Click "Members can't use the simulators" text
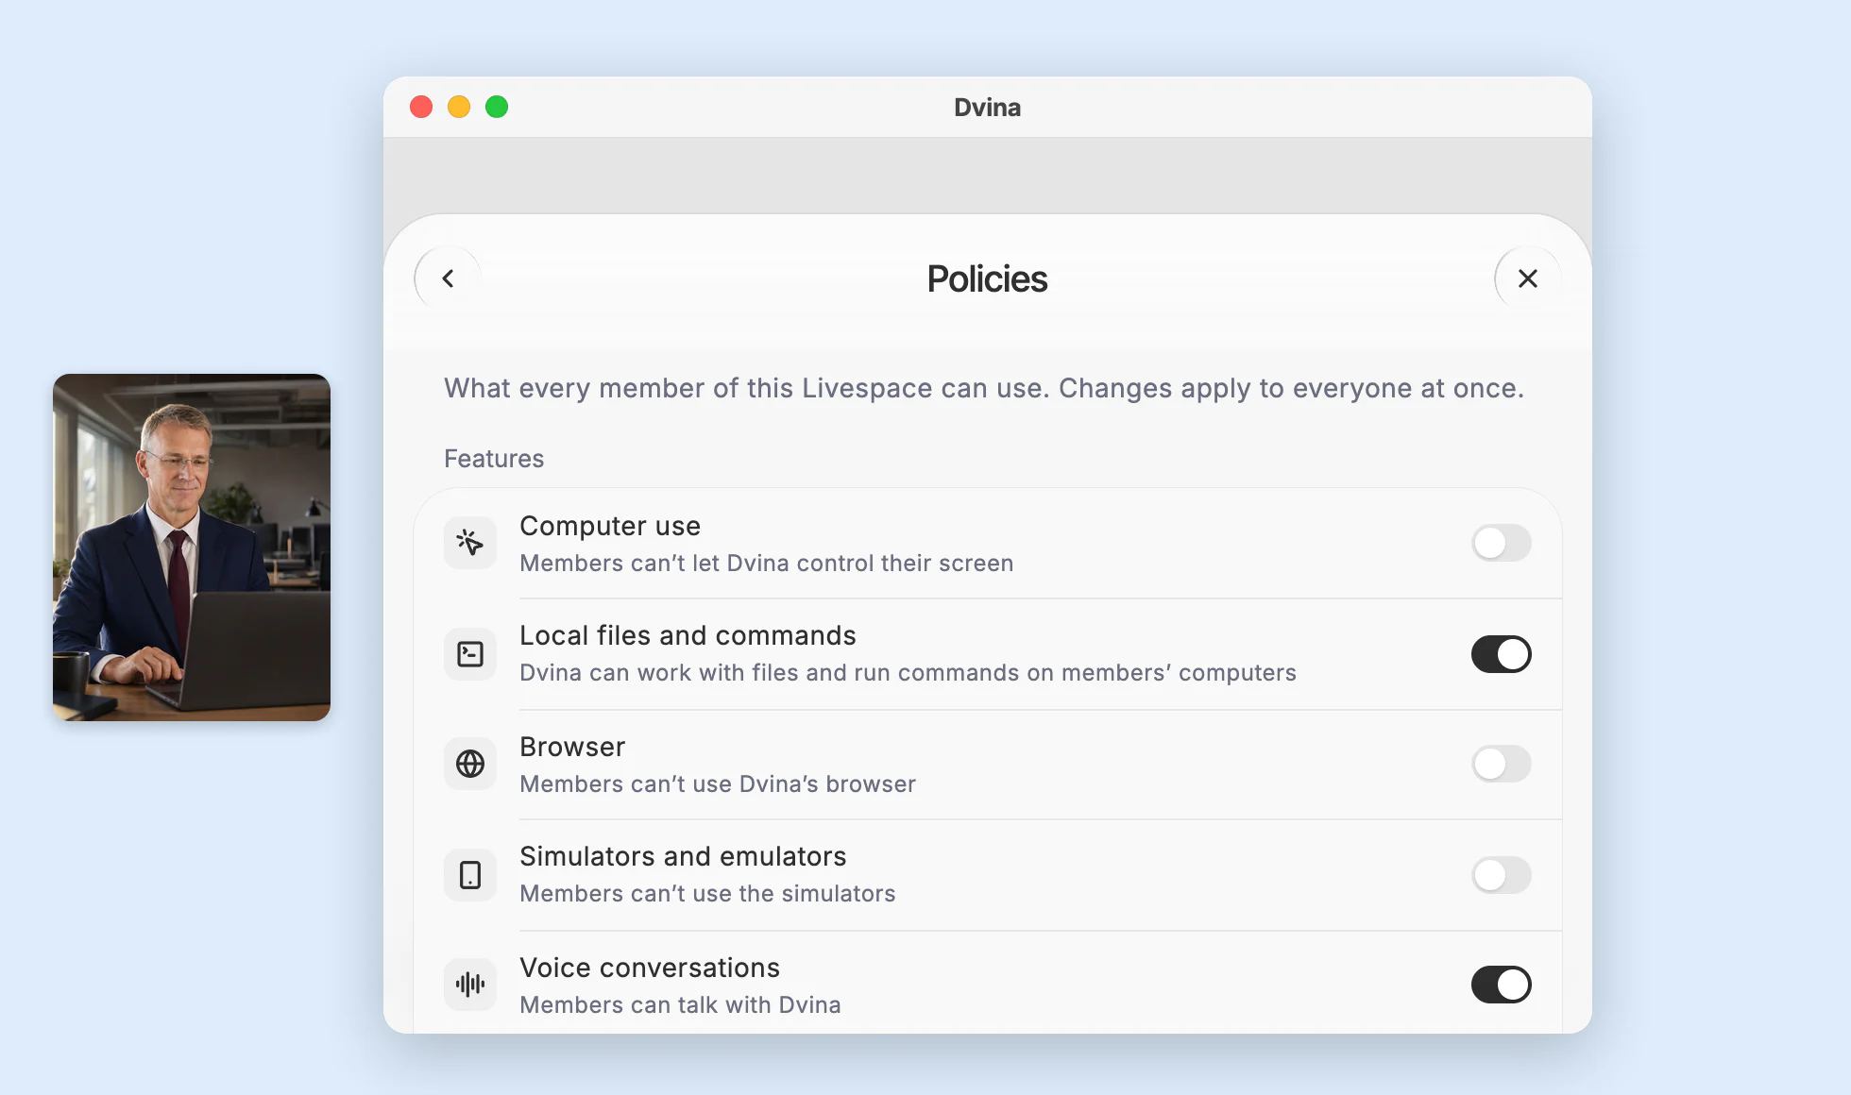1851x1095 pixels. coord(707,894)
